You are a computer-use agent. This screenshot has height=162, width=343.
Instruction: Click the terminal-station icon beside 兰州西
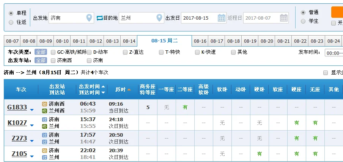[45, 111]
